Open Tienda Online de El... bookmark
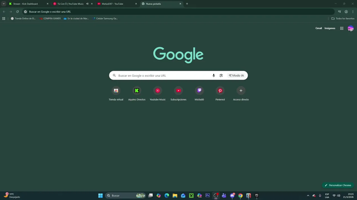The image size is (357, 200). coord(23,19)
